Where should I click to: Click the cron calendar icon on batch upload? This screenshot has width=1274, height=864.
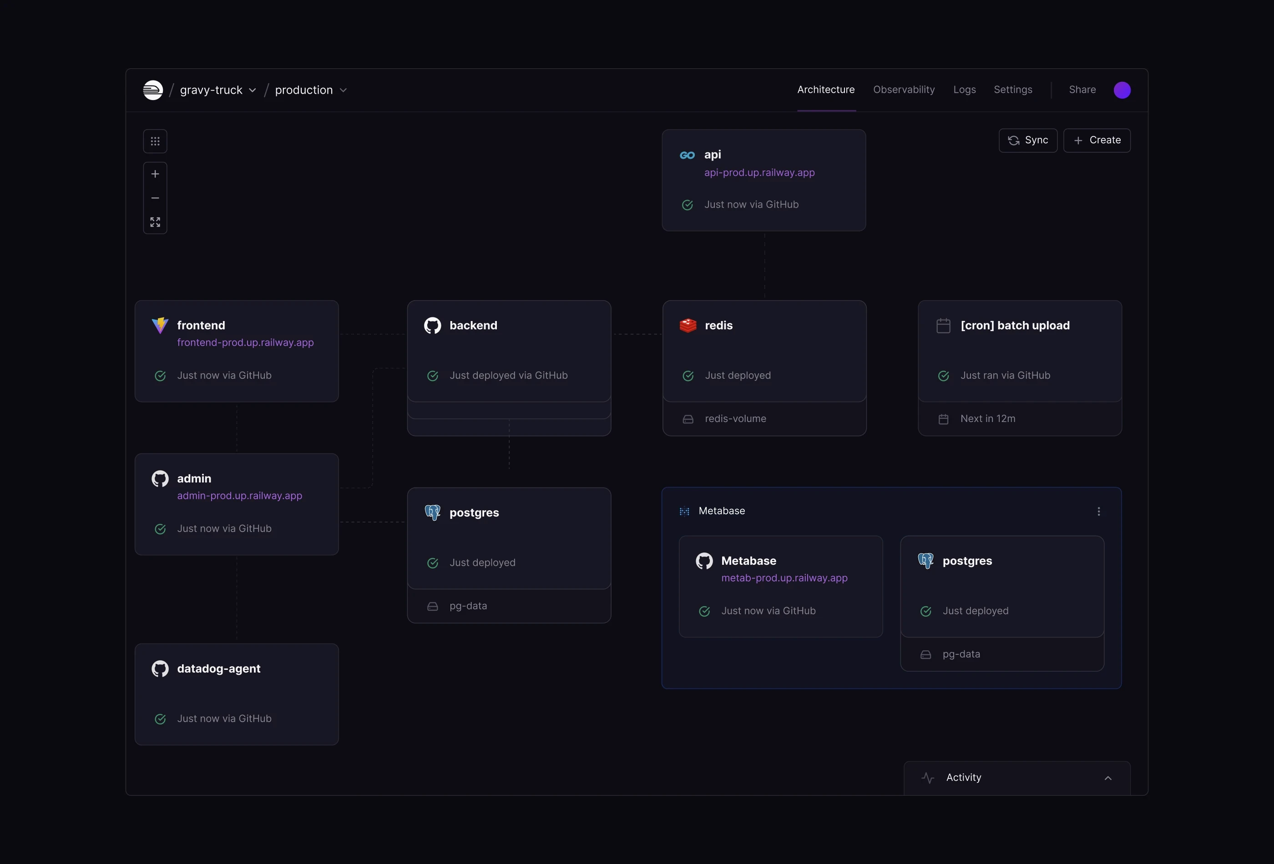943,326
